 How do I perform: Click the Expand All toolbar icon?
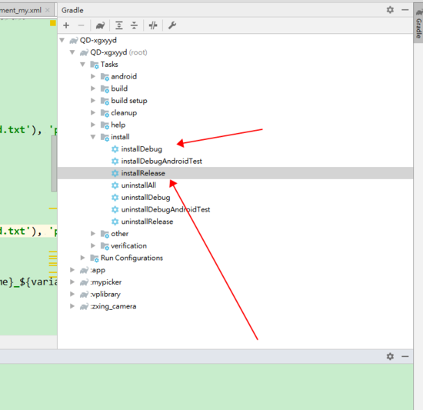coord(119,25)
